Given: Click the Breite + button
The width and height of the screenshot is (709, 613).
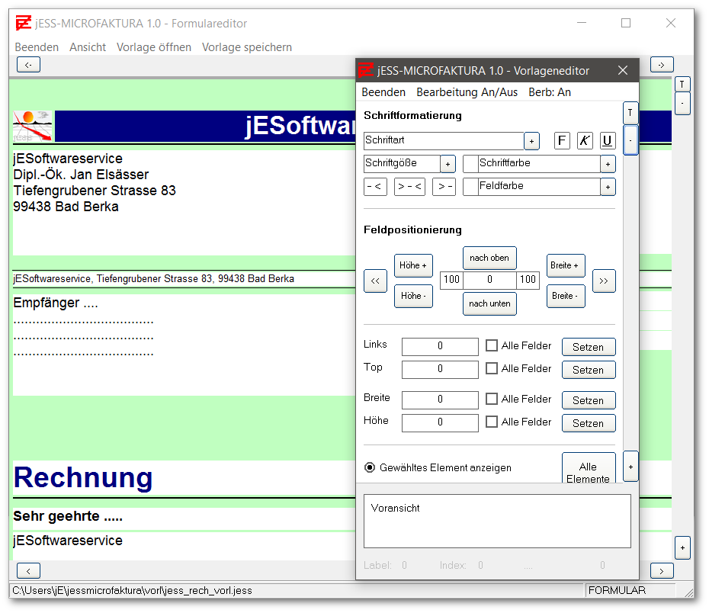Looking at the screenshot, I should pos(566,265).
